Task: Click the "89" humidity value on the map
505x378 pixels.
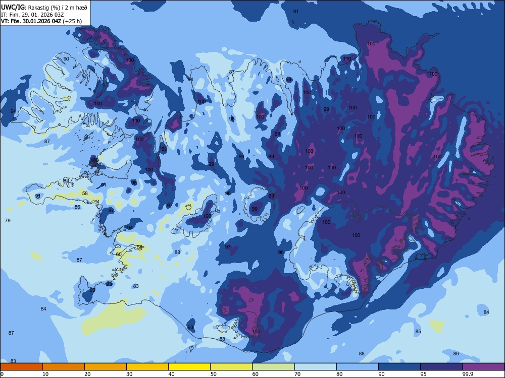Action: 87,137
